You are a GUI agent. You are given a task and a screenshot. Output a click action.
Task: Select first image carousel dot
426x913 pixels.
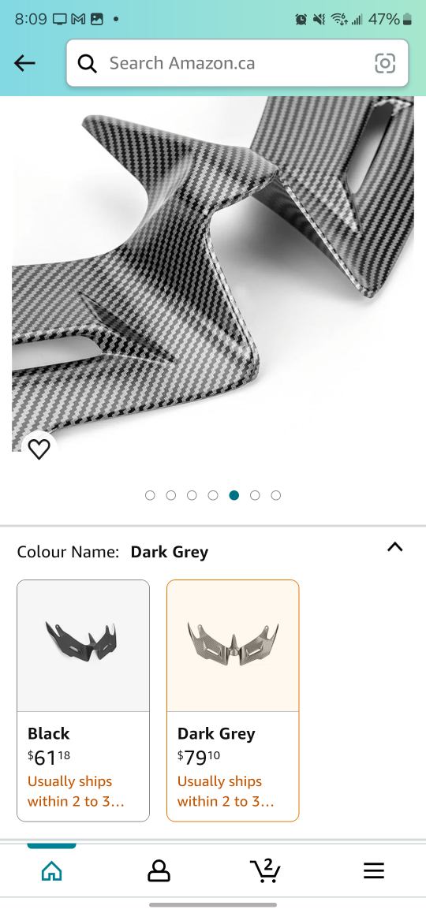150,495
